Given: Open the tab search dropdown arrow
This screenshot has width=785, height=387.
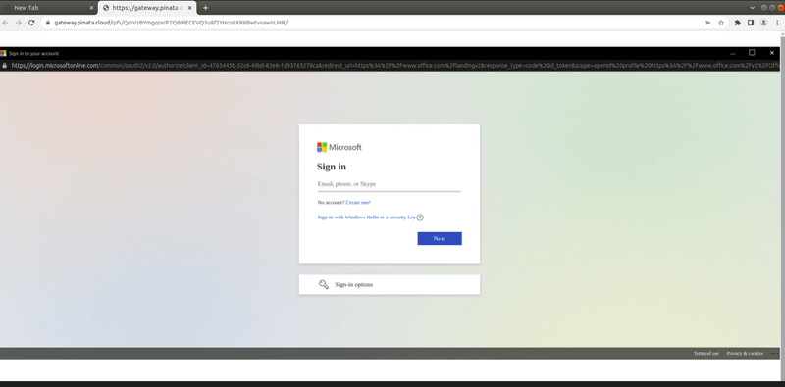Looking at the screenshot, I should [752, 8].
